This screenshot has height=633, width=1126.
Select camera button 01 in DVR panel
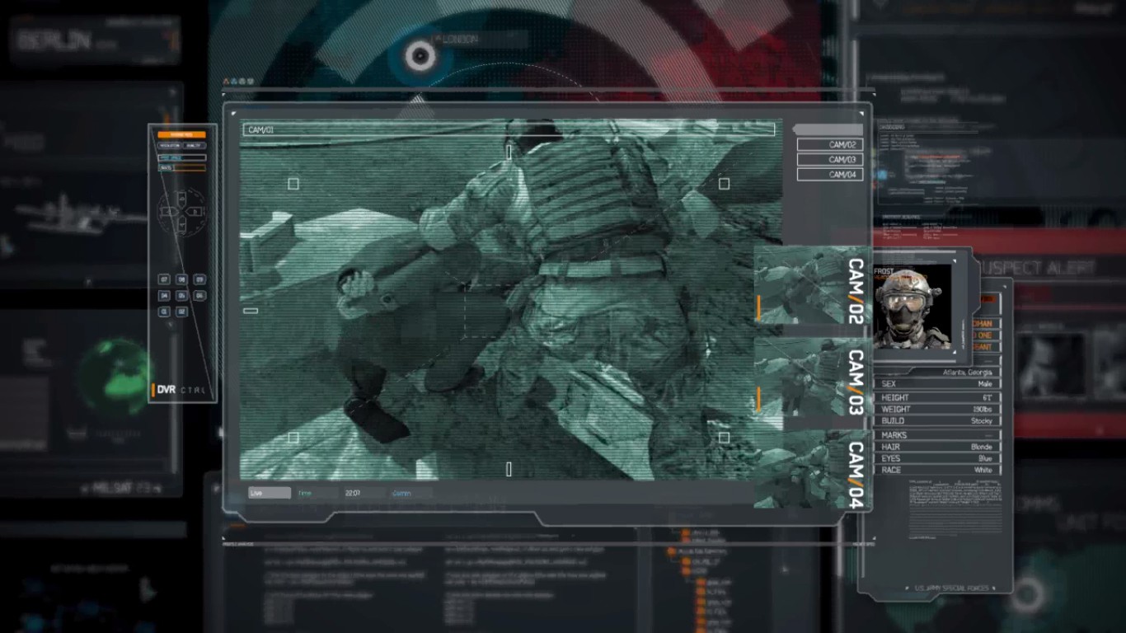coord(164,312)
